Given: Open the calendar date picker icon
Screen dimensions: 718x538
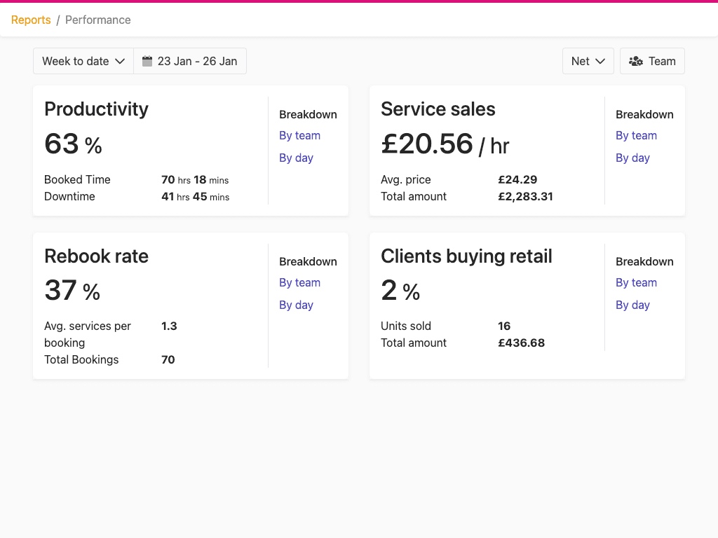Looking at the screenshot, I should (147, 61).
